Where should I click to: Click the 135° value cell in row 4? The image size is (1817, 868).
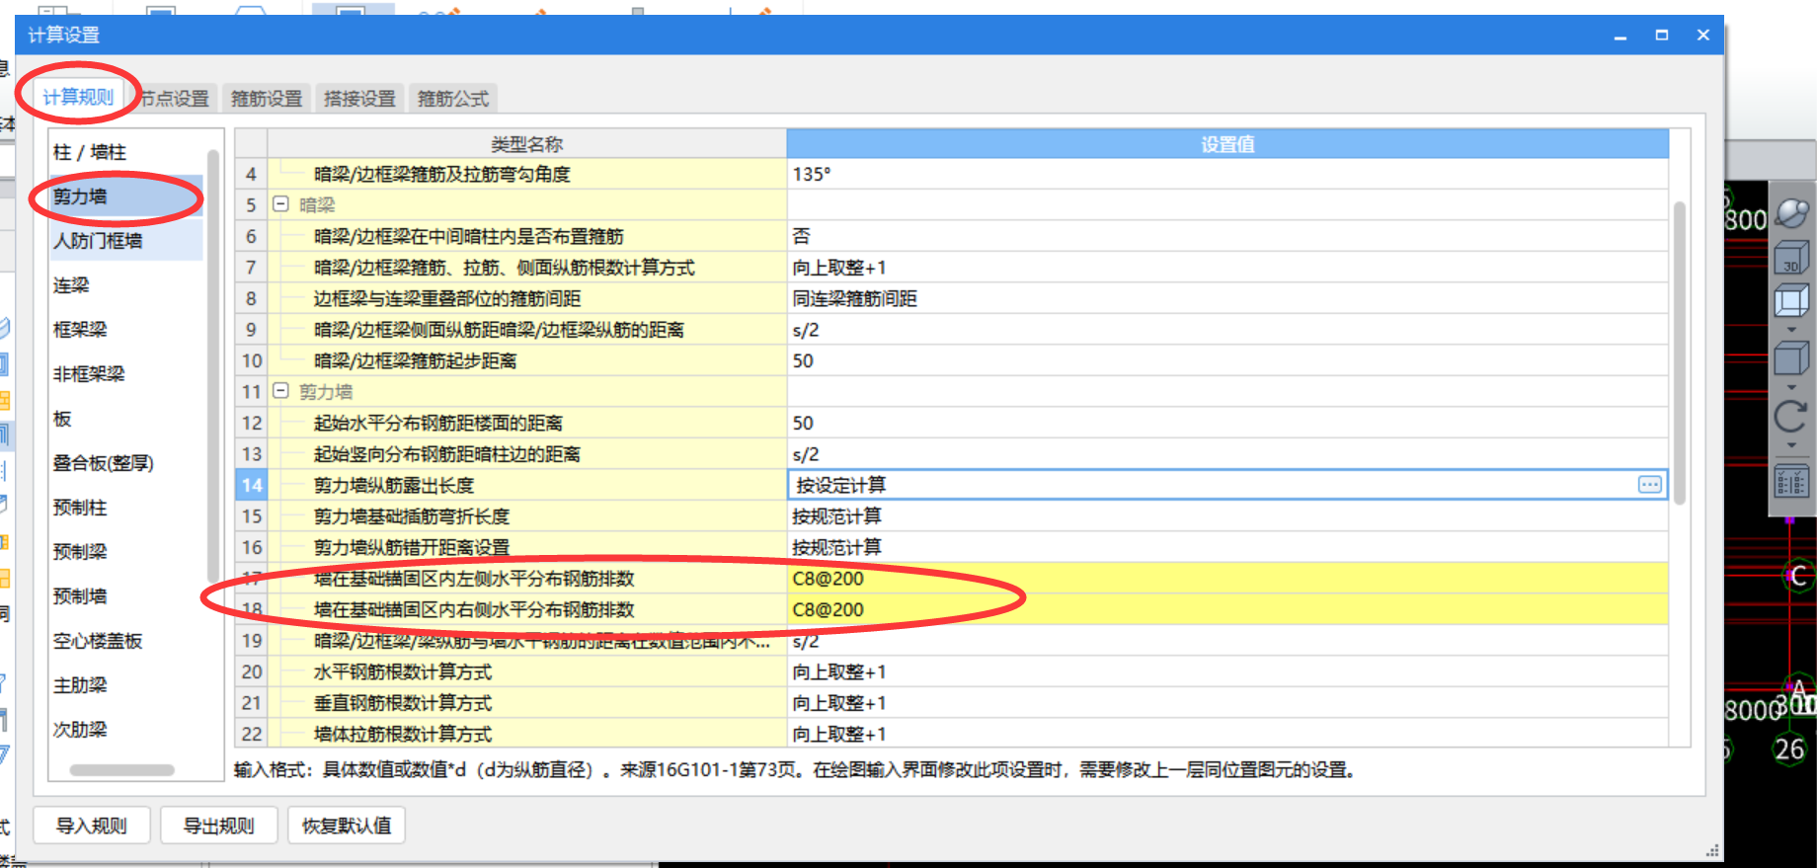click(x=1227, y=174)
